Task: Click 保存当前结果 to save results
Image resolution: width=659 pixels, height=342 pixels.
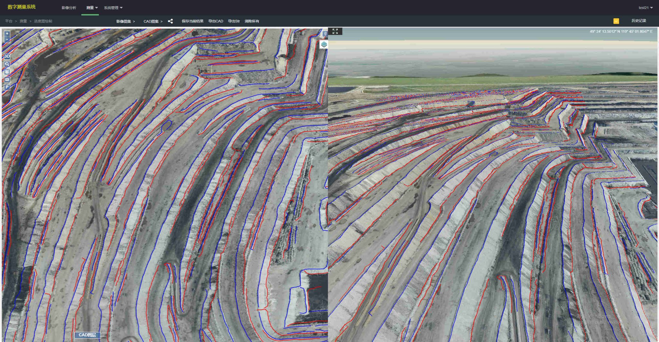Action: pyautogui.click(x=192, y=21)
